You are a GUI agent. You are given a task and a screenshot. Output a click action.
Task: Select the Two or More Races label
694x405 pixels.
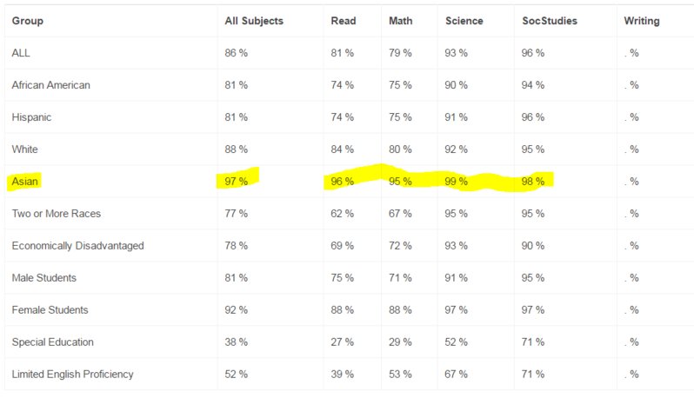click(57, 214)
